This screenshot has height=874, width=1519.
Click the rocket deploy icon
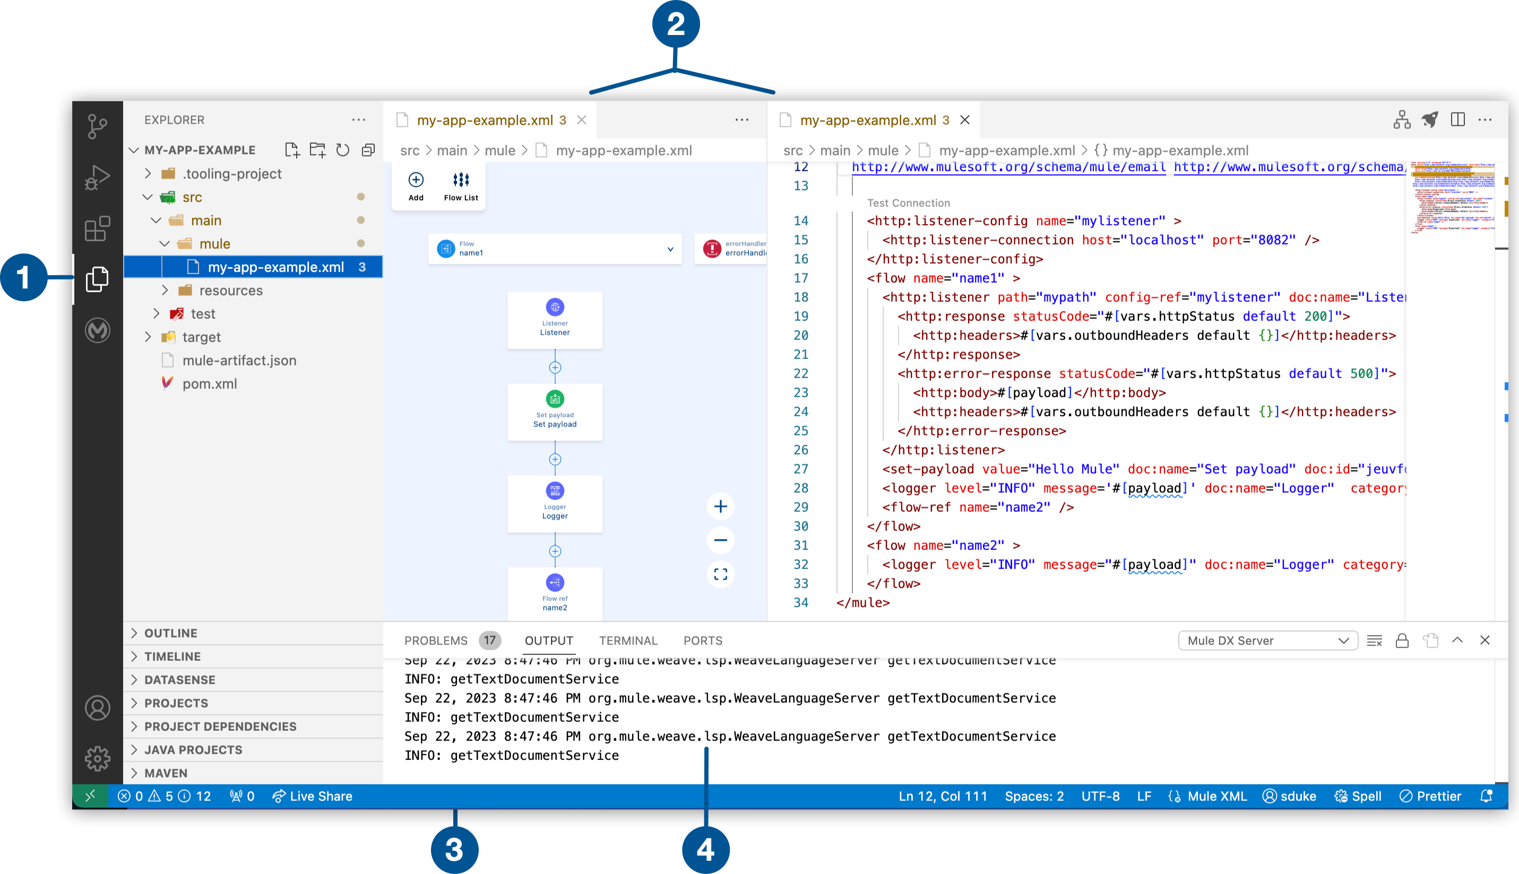(1430, 119)
